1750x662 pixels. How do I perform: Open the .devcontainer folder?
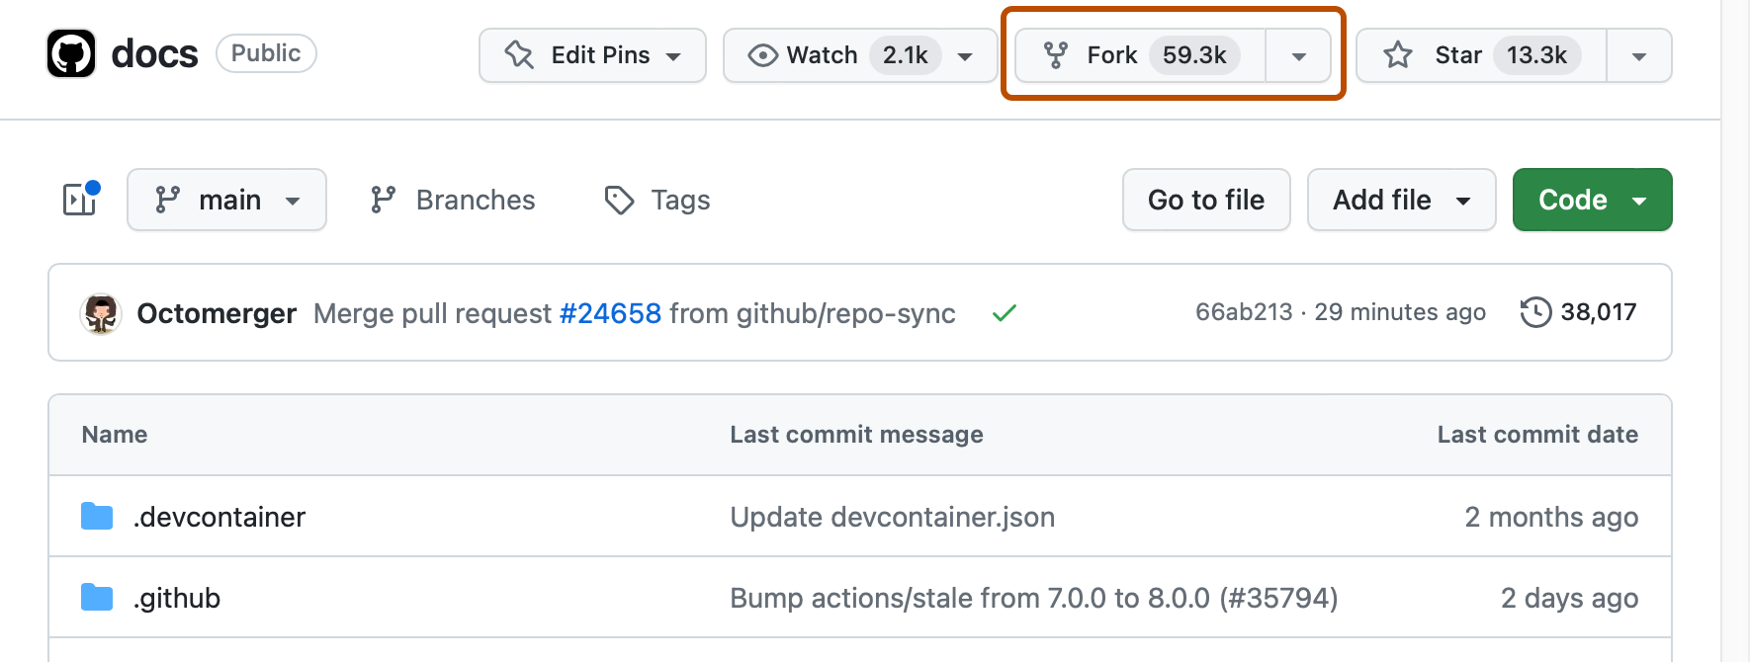(219, 517)
